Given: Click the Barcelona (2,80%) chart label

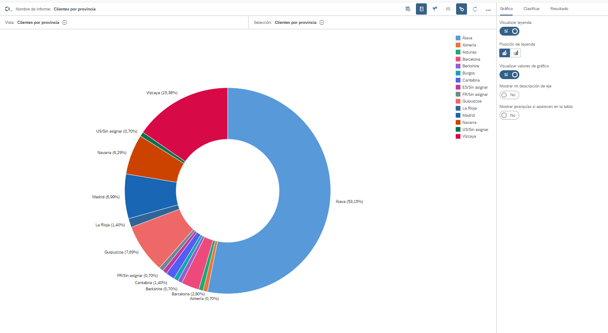Looking at the screenshot, I should click(188, 294).
